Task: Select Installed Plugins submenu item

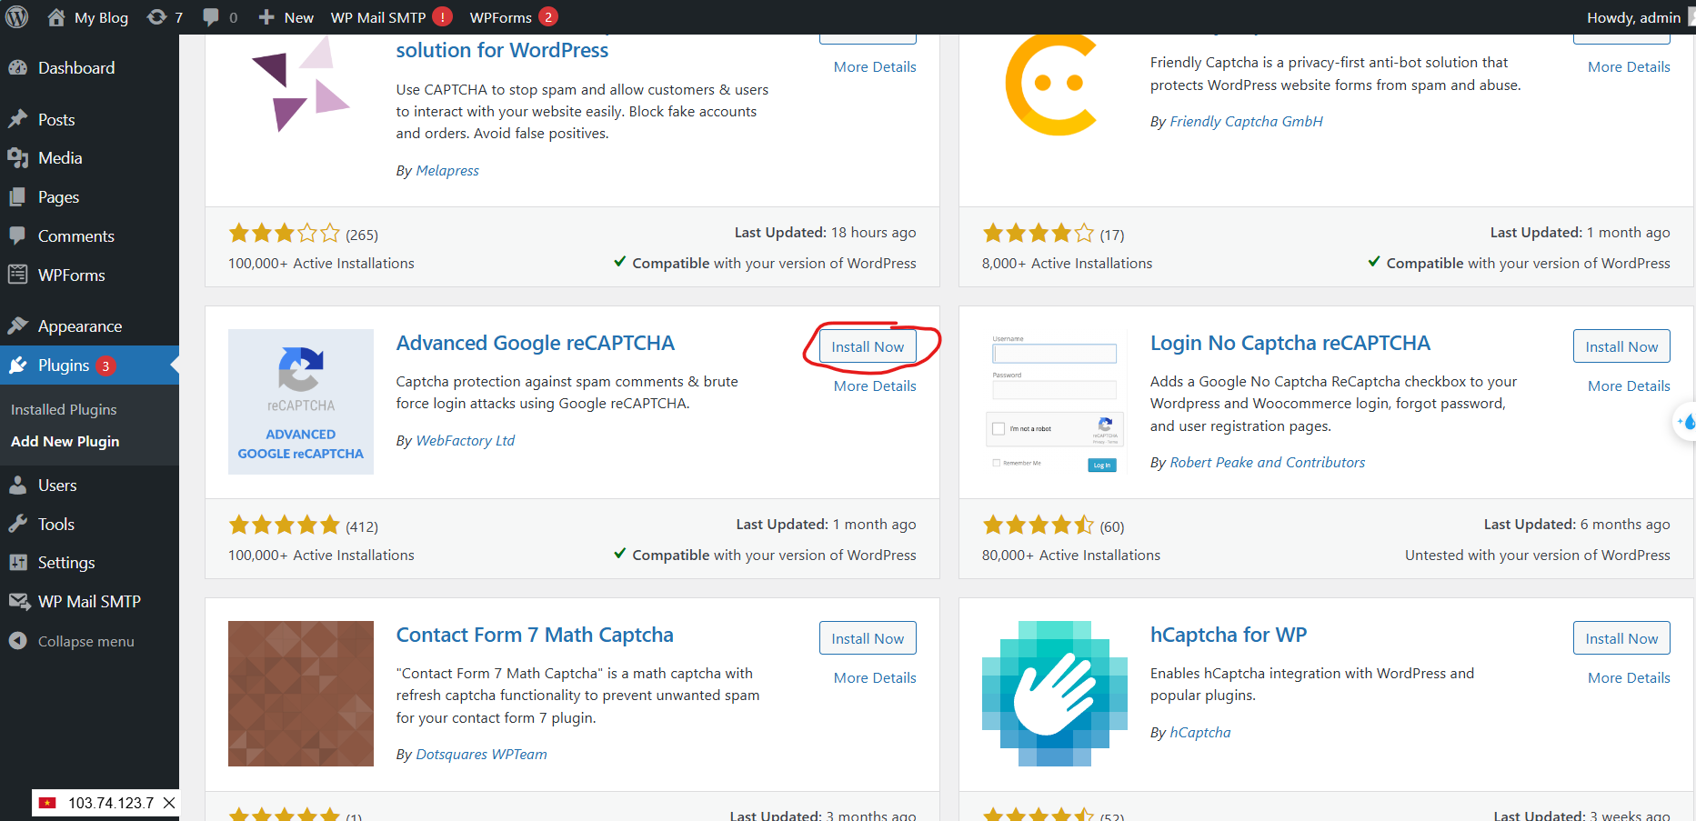Action: point(64,410)
